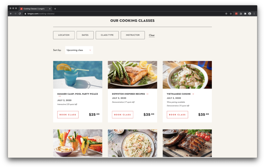Book the Summer Camp Pool Party class
Screen dimensions: 265x168
[x=68, y=115]
